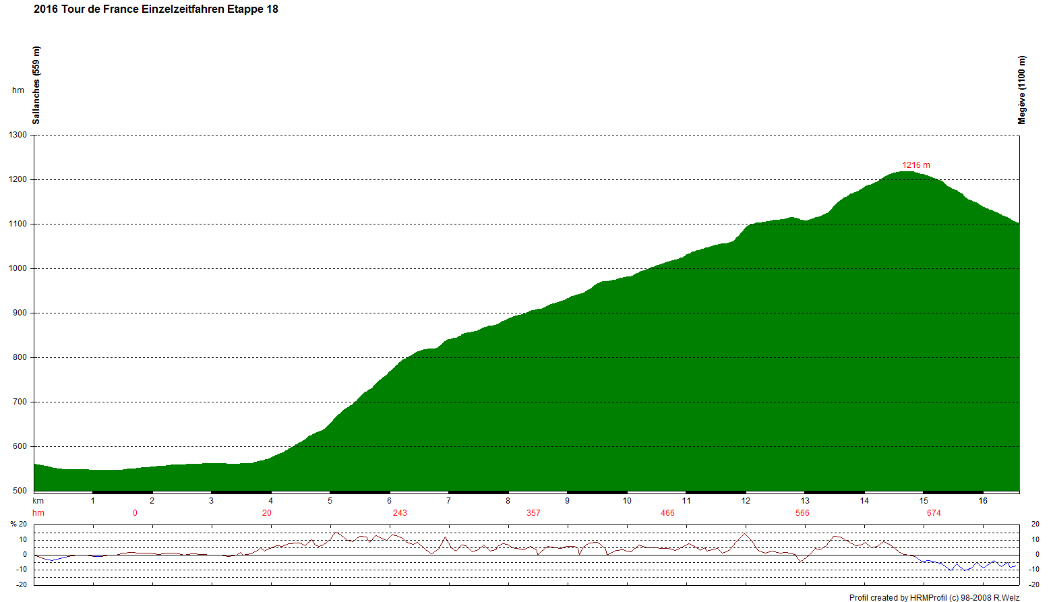The height and width of the screenshot is (602, 1053).
Task: Select kilometer 7 on the distance axis
Action: click(449, 501)
